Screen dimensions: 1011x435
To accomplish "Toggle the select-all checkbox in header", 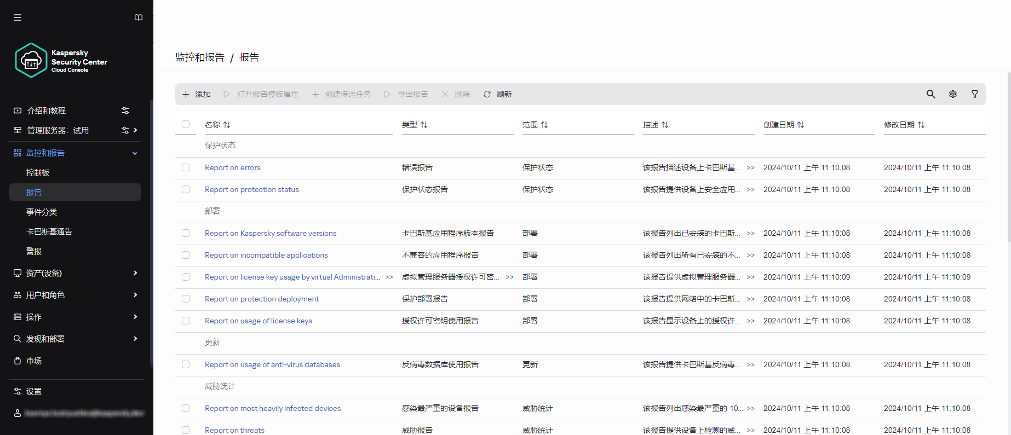I will coord(186,124).
